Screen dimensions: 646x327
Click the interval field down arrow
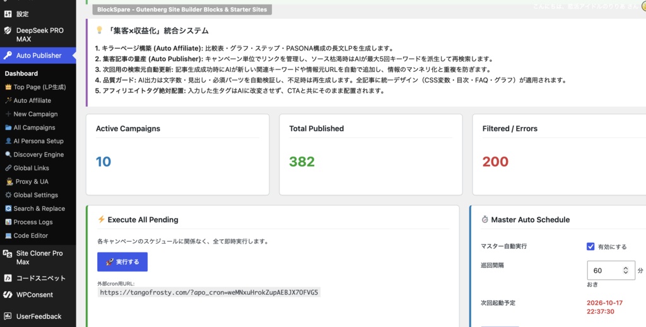(x=626, y=273)
